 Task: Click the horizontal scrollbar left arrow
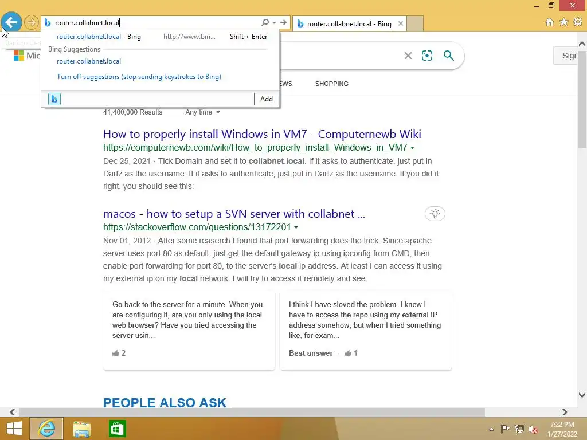(x=13, y=412)
